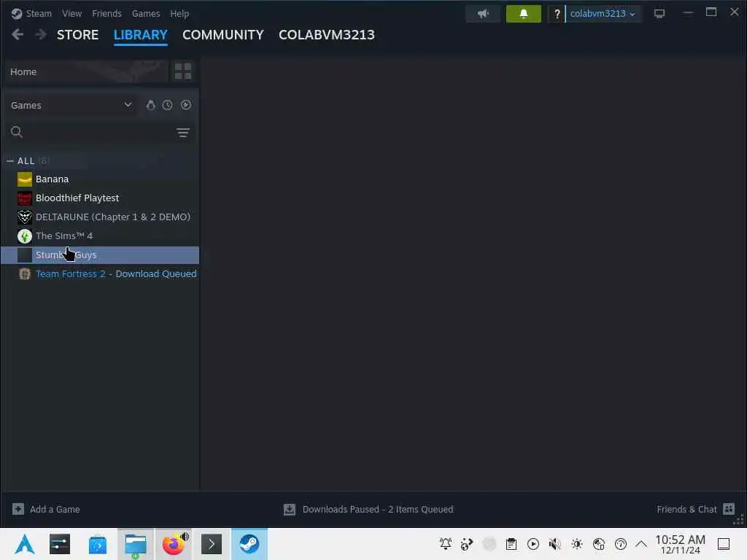Switch to the LIBRARY tab
Viewport: 747px width, 560px height.
click(141, 35)
